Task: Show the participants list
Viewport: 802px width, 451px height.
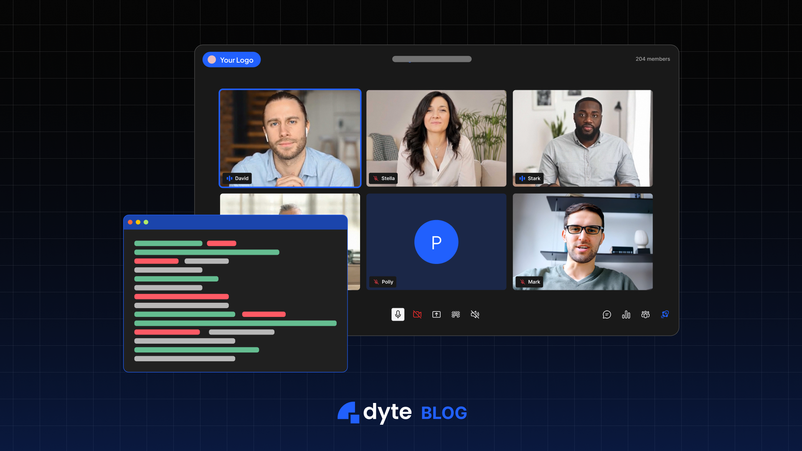Action: click(645, 314)
